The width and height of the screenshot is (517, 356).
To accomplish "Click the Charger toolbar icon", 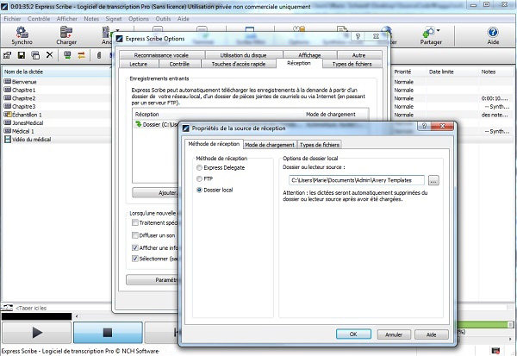I will point(66,35).
